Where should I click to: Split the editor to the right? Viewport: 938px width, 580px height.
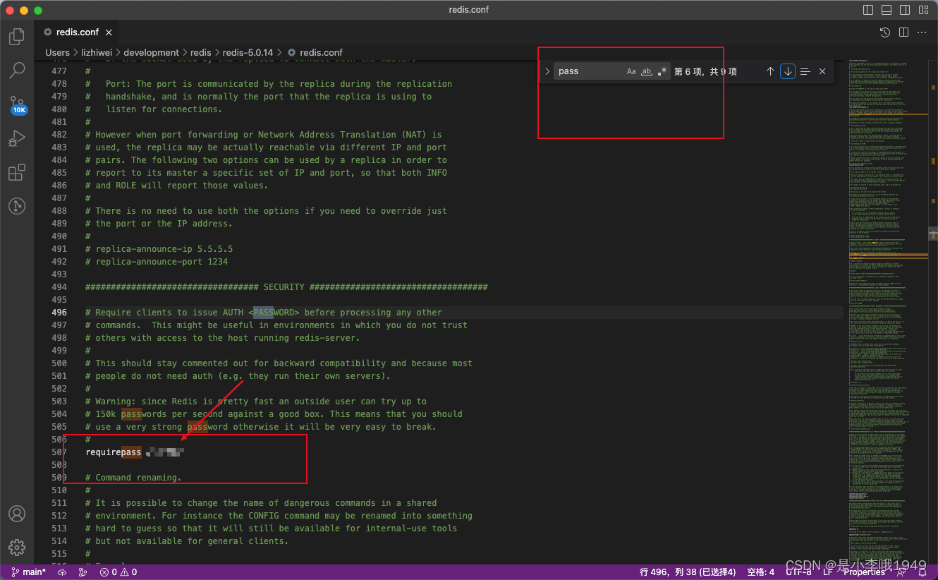(x=903, y=32)
